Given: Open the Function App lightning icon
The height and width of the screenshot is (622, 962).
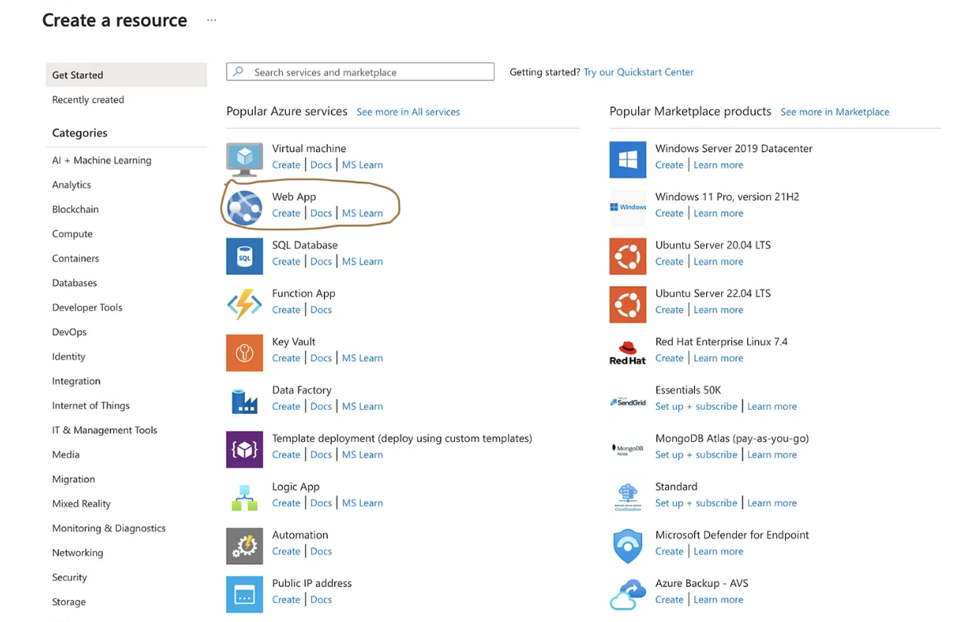Looking at the screenshot, I should point(244,305).
